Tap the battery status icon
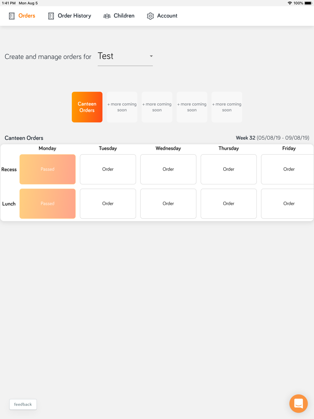 308,3
